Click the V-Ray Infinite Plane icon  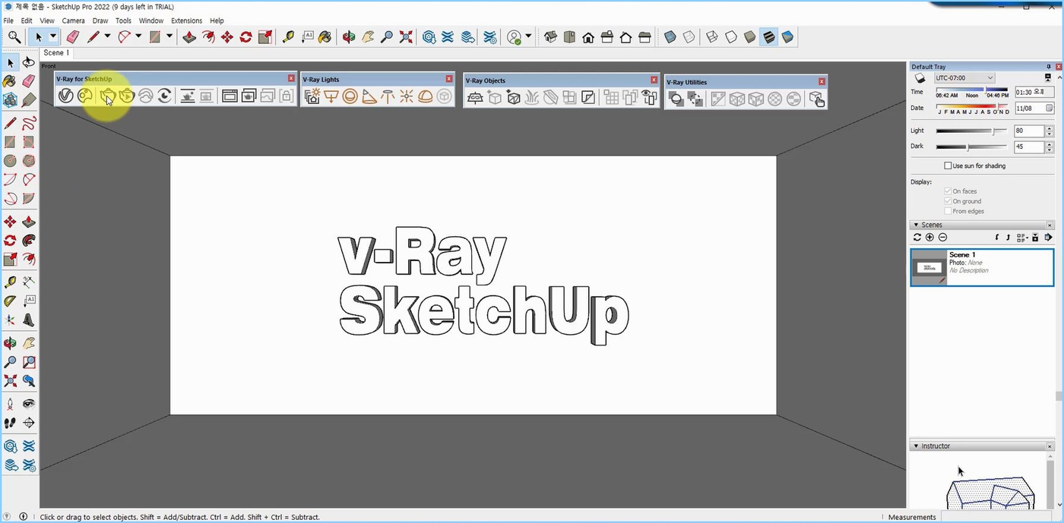(x=475, y=98)
